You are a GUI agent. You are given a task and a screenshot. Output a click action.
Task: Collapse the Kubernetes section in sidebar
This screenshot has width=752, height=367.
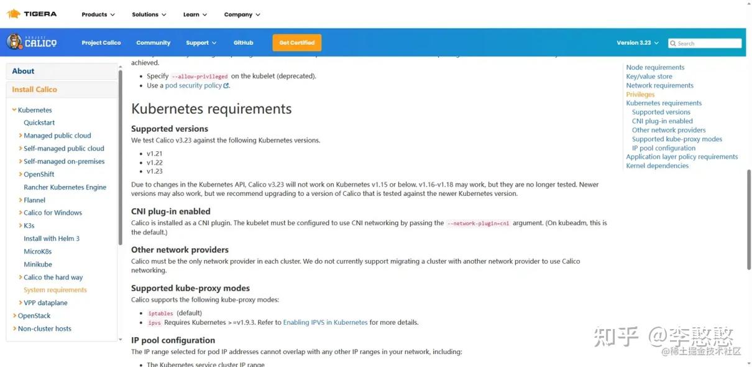[14, 109]
